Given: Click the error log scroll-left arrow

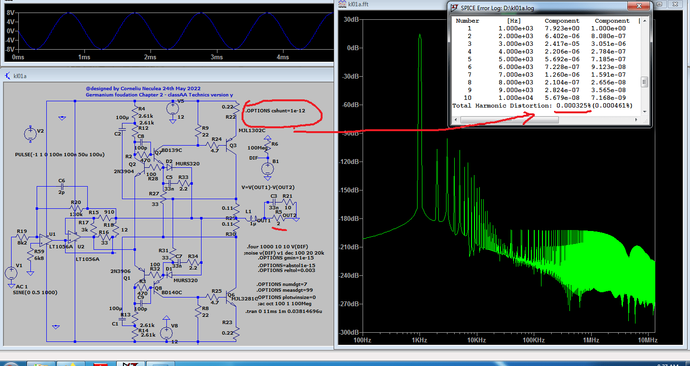Looking at the screenshot, I should (456, 120).
